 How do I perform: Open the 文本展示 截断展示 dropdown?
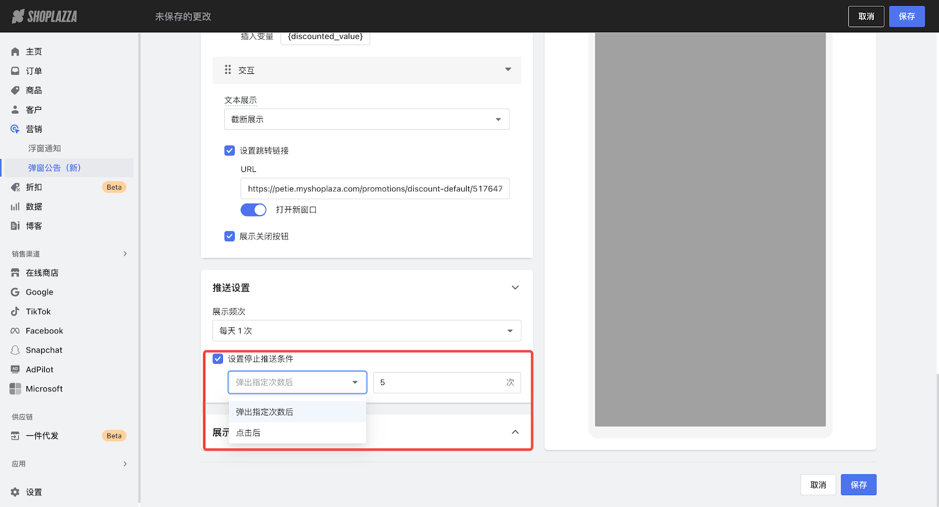[x=367, y=119]
